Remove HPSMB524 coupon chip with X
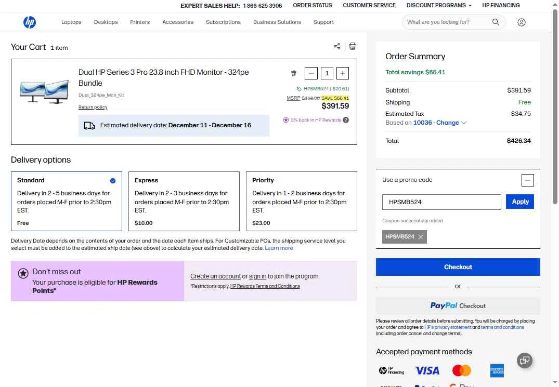Image resolution: width=559 pixels, height=387 pixels. click(421, 237)
